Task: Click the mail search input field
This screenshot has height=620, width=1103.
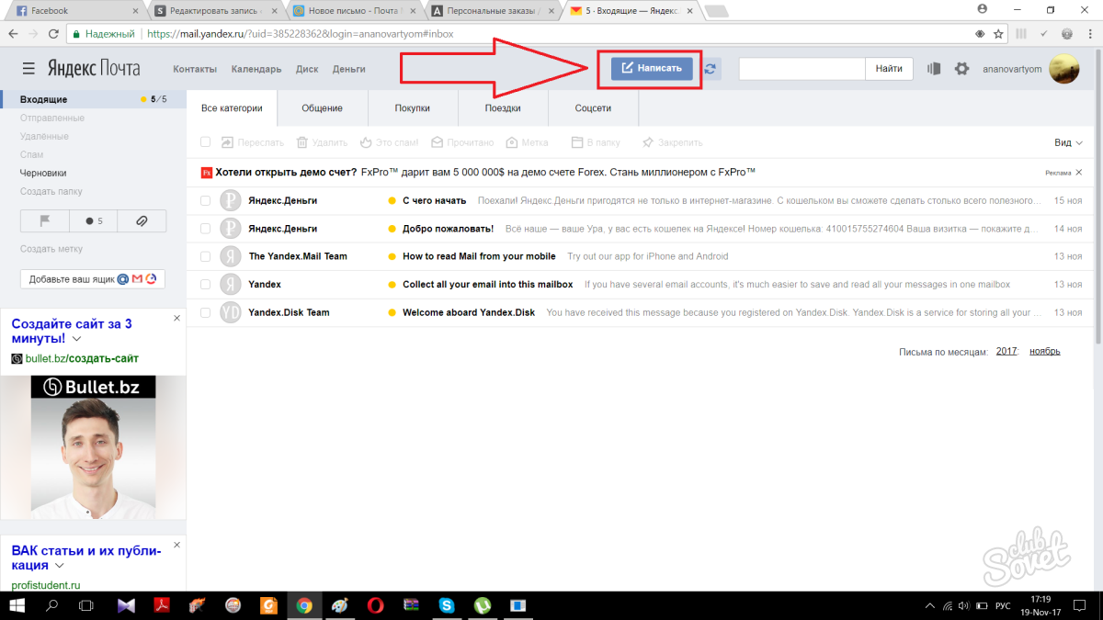Action: (802, 69)
